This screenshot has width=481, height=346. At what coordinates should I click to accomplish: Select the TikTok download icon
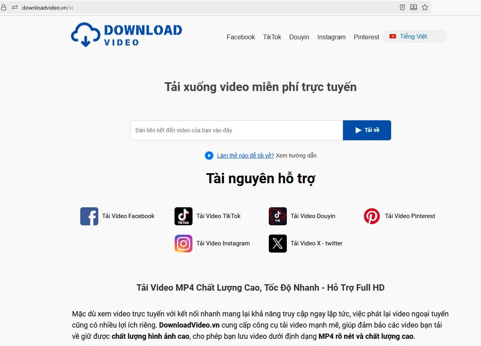point(183,216)
